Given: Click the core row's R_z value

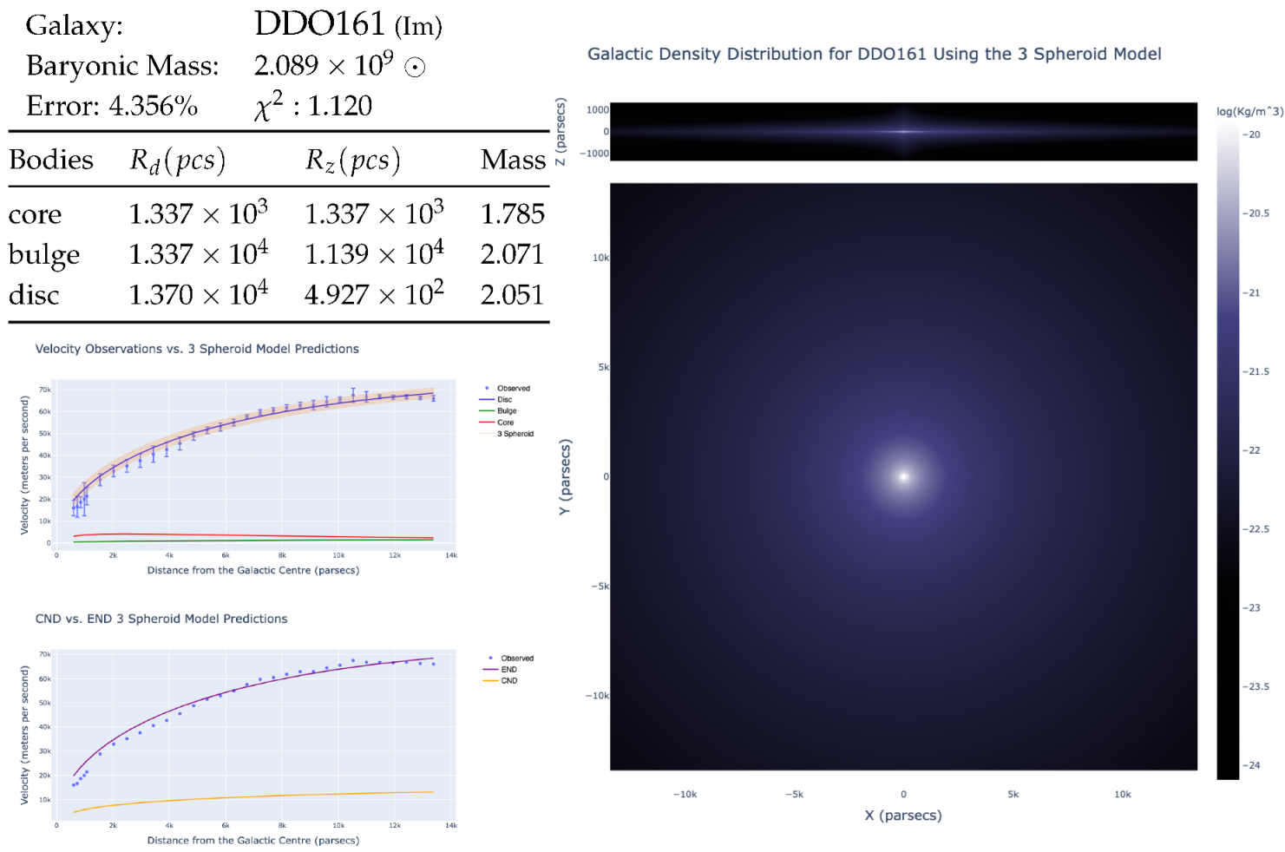Looking at the screenshot, I should click(374, 213).
